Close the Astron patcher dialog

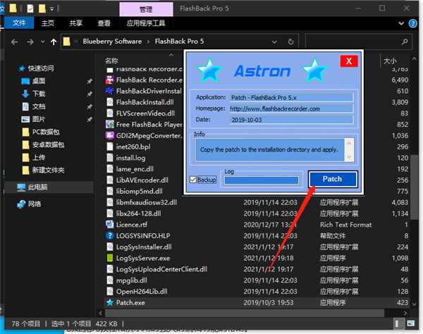tap(348, 61)
